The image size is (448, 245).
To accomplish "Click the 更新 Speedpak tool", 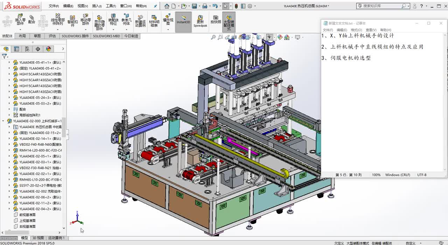I will tap(200, 21).
